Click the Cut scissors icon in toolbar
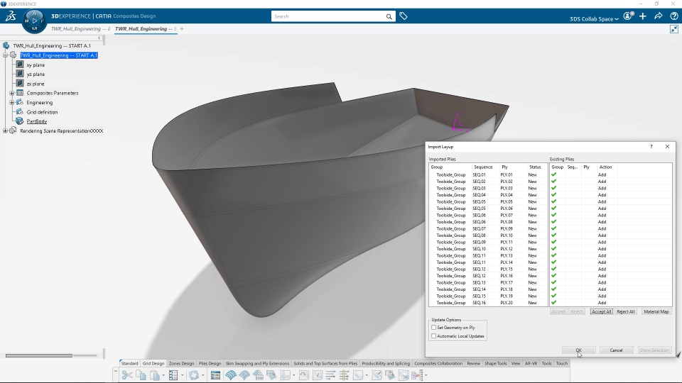Screen dimensions: 682x383 [126, 375]
